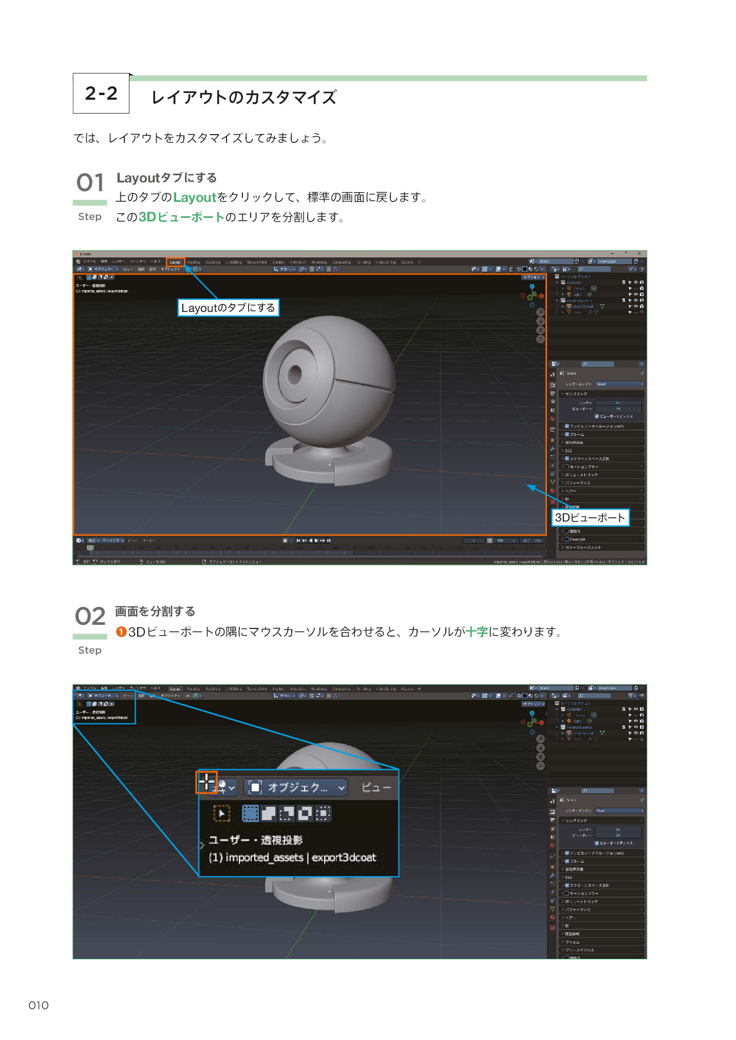The image size is (736, 1040).
Task: Toggle the eye visibility of Light in Step 01 outliner
Action: [x=636, y=294]
